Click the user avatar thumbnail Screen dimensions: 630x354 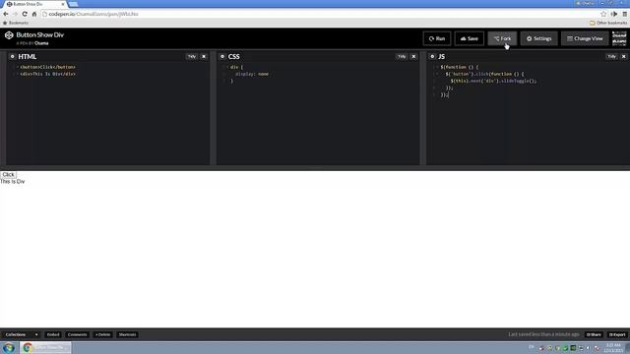point(619,38)
